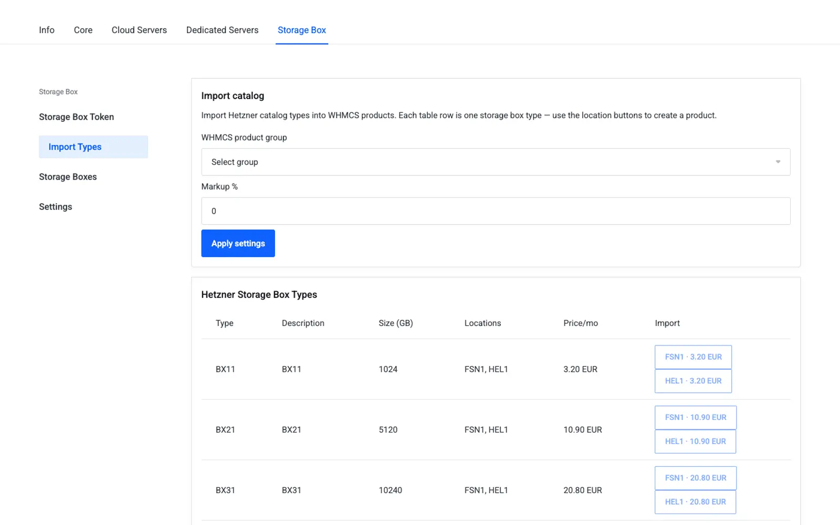Import BX31 at HEL1 for 20.80 EUR

tap(695, 501)
